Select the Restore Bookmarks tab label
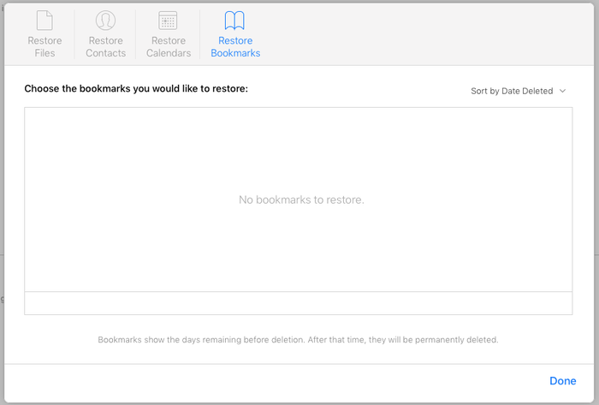The image size is (599, 405). pyautogui.click(x=235, y=46)
